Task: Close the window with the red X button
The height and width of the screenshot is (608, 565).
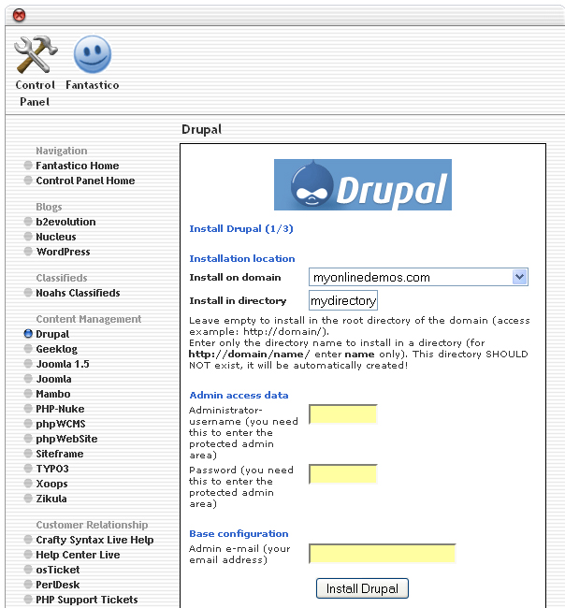Action: coord(19,16)
